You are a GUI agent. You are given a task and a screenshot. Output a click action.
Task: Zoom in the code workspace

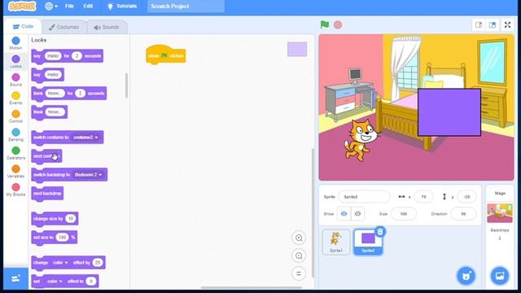pos(299,238)
